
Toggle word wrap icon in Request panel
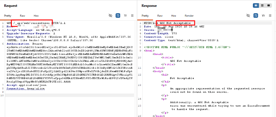pos(118,16)
